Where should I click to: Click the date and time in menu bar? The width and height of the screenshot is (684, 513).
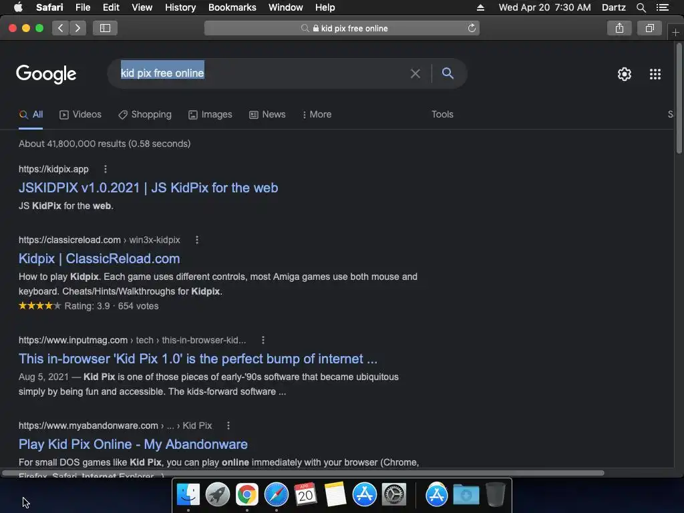tap(544, 7)
